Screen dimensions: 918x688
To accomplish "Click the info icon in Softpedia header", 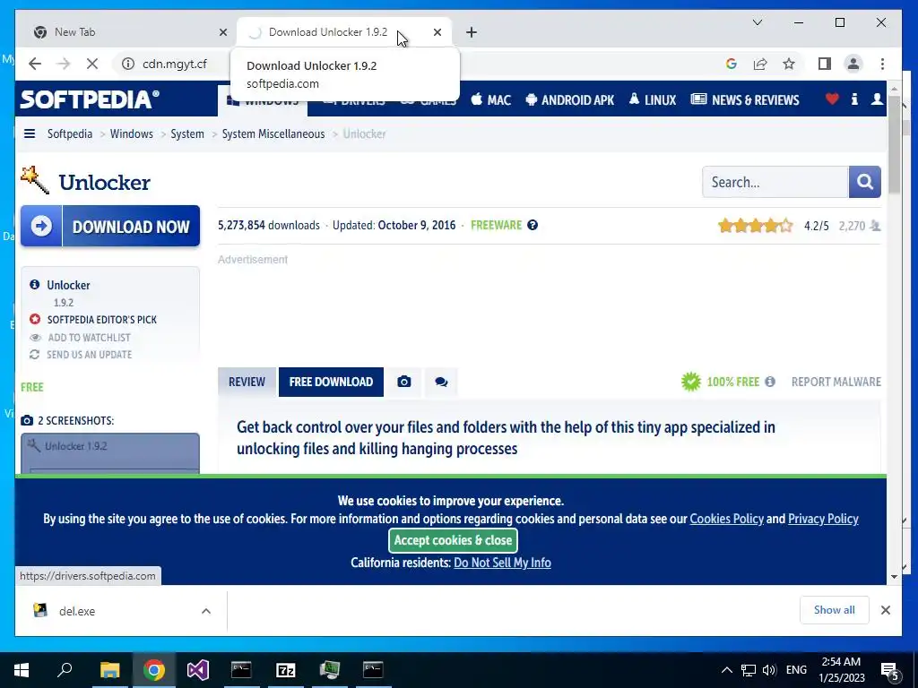I will pyautogui.click(x=854, y=99).
